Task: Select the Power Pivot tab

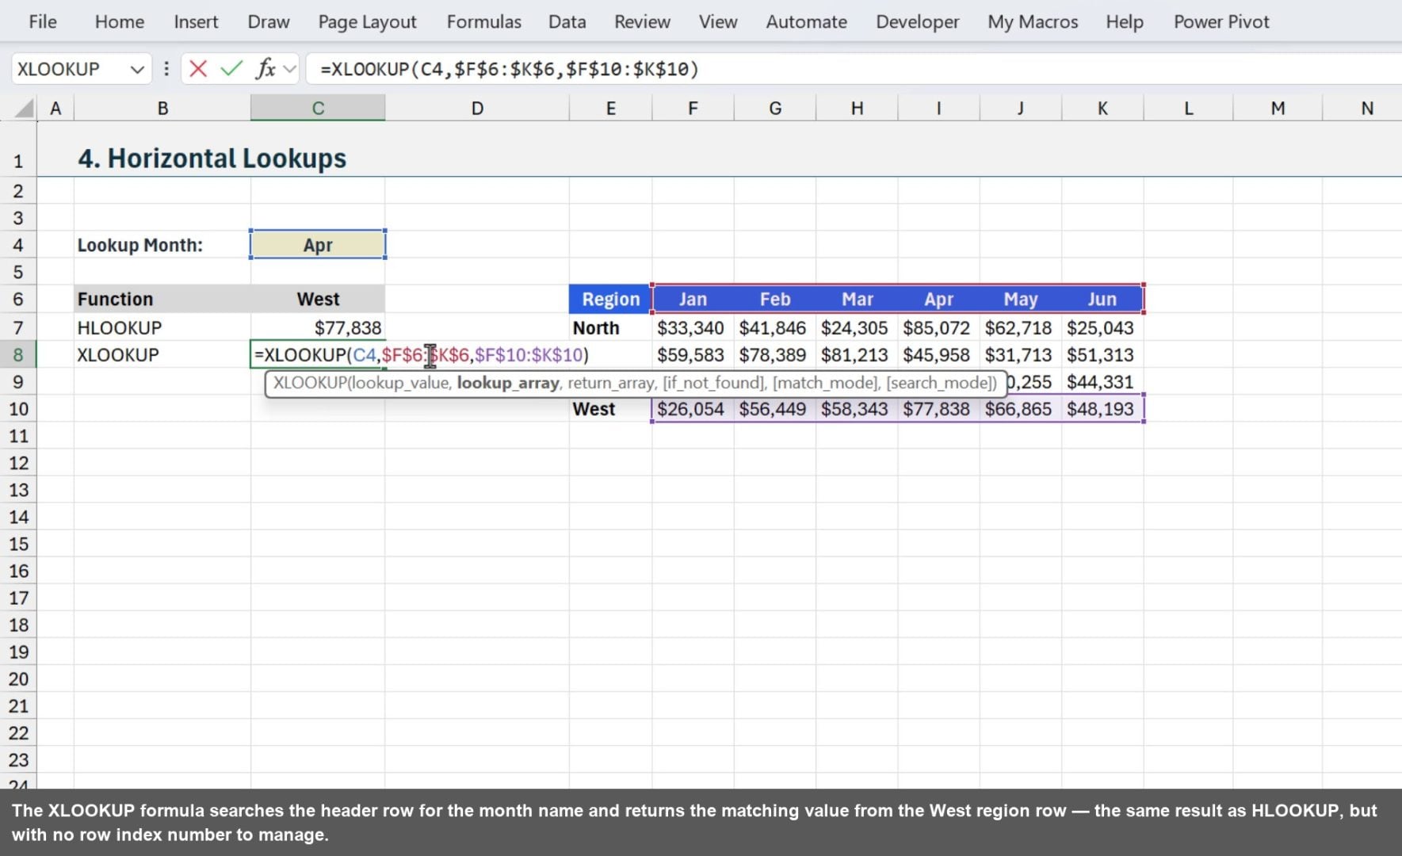Action: [1221, 21]
